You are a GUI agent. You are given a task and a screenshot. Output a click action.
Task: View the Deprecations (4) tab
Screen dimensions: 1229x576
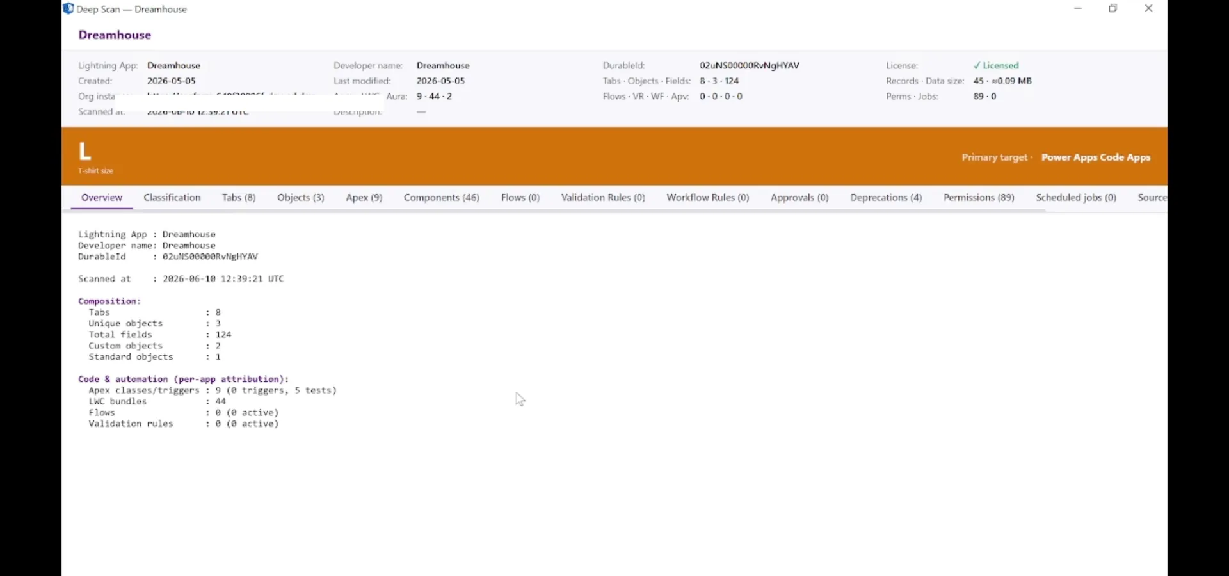coord(886,198)
